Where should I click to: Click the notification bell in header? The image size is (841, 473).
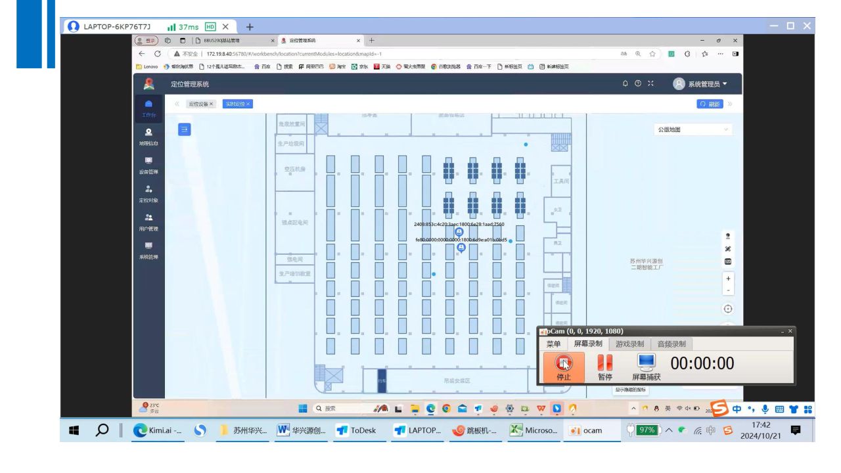pyautogui.click(x=625, y=83)
